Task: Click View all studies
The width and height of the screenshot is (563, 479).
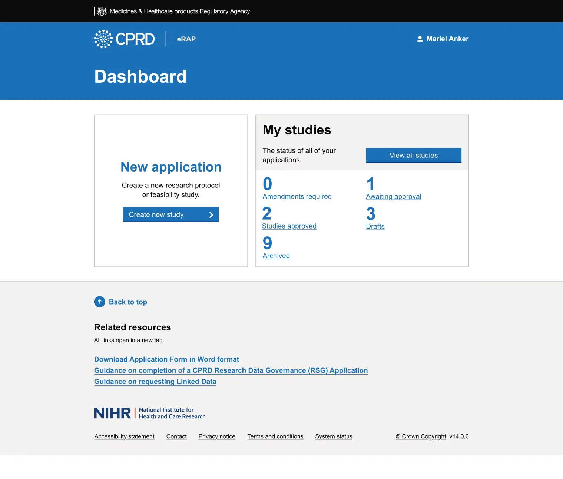Action: [413, 155]
